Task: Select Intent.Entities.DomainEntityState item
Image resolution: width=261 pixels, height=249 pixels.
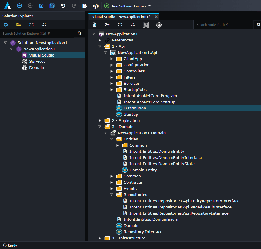Action: coord(162,164)
